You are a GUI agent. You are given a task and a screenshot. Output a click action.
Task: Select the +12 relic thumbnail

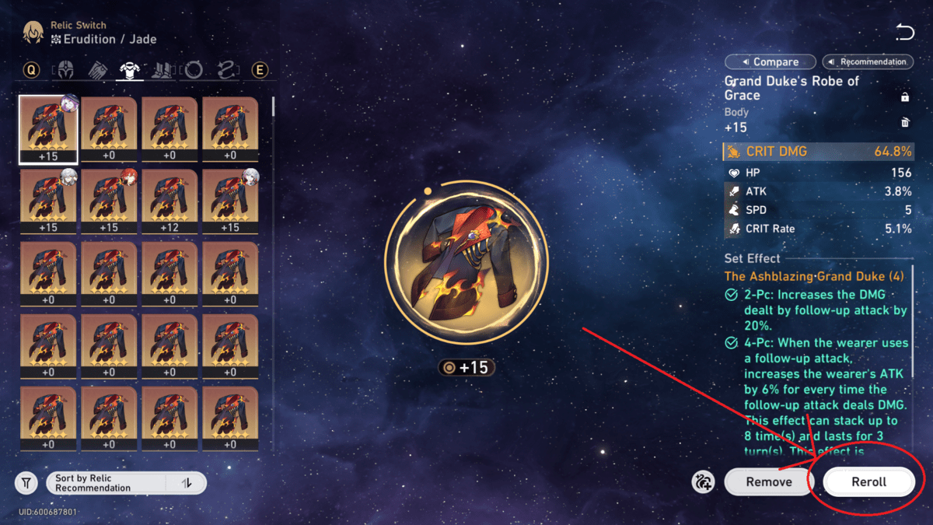(169, 202)
